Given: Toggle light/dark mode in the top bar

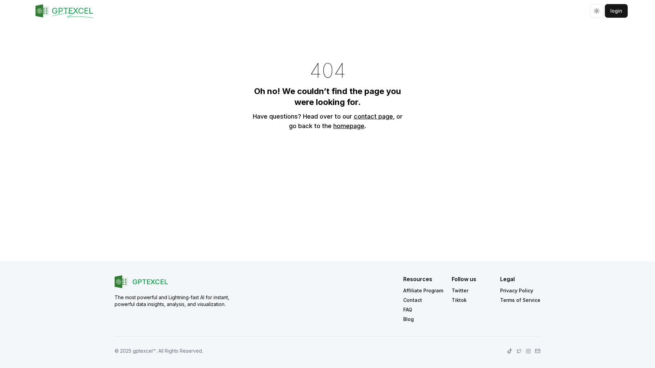Looking at the screenshot, I should click(x=596, y=11).
